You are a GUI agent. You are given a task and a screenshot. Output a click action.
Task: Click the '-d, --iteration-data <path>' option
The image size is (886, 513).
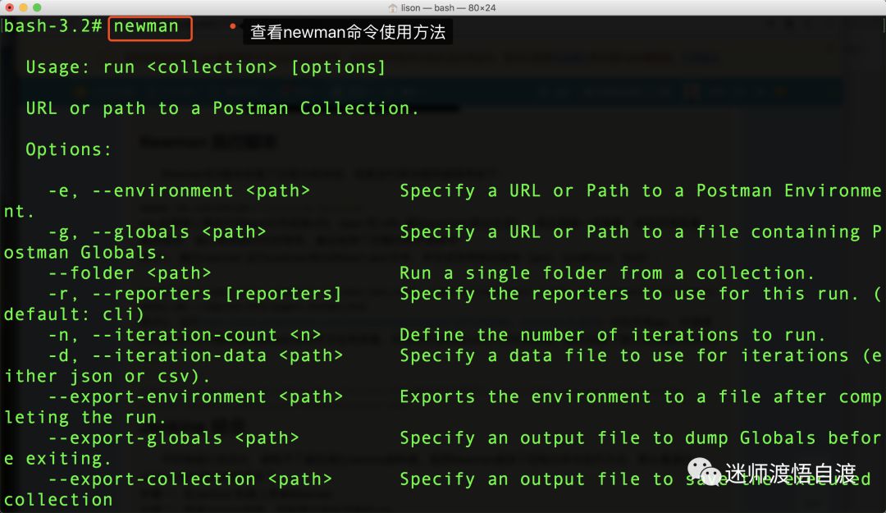(x=195, y=355)
